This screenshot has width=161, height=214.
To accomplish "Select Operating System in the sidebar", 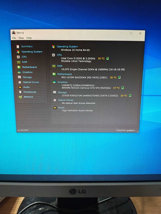I will point(32,52).
